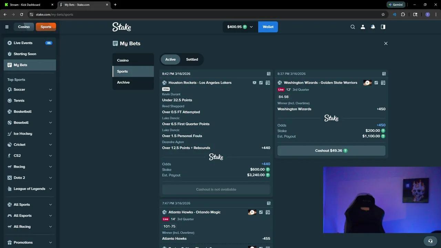The image size is (441, 248).
Task: Close the My Bets panel
Action: point(386,43)
